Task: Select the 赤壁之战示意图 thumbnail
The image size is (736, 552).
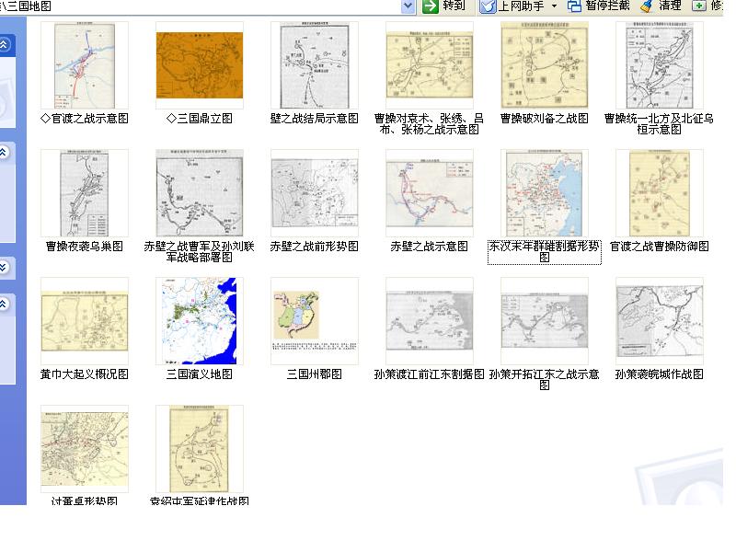Action: coord(430,193)
